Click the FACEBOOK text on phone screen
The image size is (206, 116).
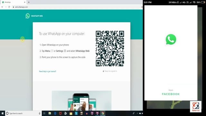(171, 94)
